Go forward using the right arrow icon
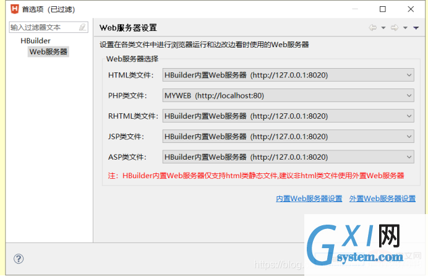The width and height of the screenshot is (428, 276). 395,28
